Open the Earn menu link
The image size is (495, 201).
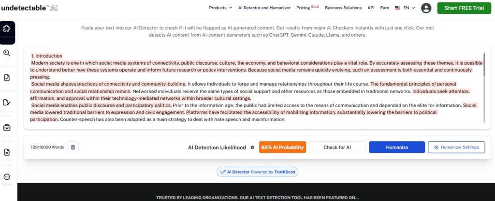coord(384,8)
